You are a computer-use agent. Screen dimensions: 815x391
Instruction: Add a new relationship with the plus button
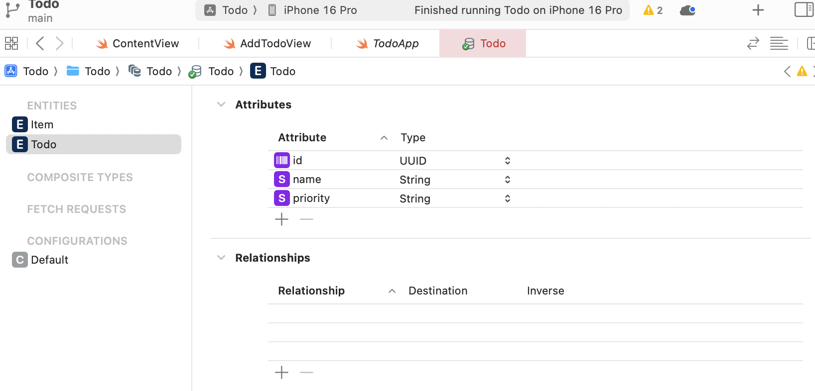point(281,373)
